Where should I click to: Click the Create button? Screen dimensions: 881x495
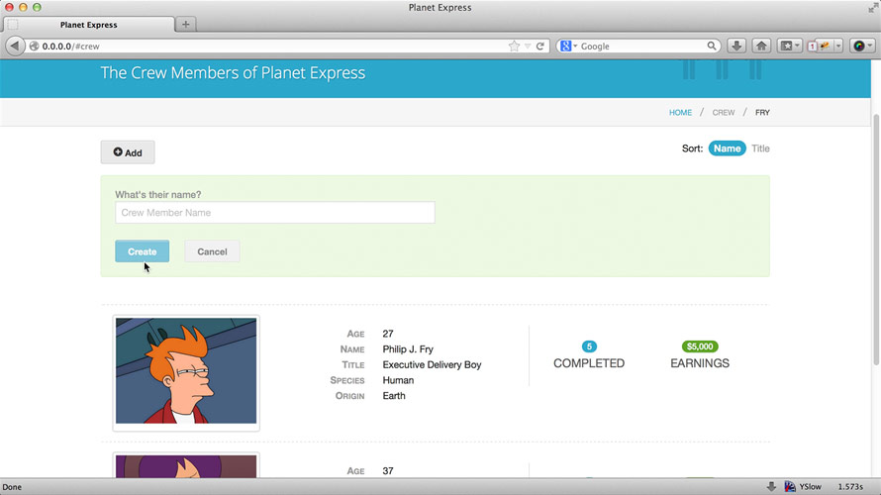click(143, 251)
